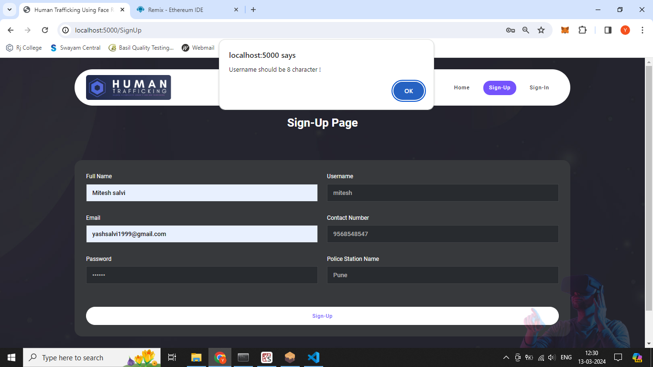Submit the form with Sign-Up button
This screenshot has height=367, width=653.
click(322, 316)
